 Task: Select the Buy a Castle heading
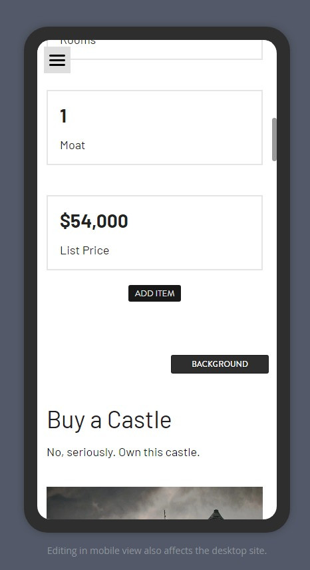(109, 420)
